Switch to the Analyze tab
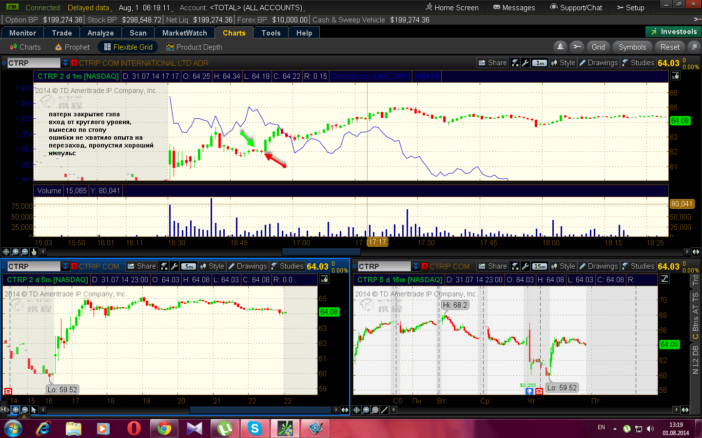Image resolution: width=702 pixels, height=438 pixels. (100, 33)
